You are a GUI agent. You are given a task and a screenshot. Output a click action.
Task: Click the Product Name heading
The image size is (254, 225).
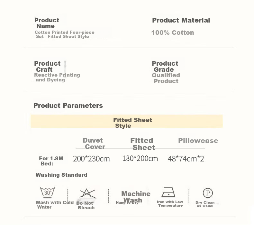47,23
